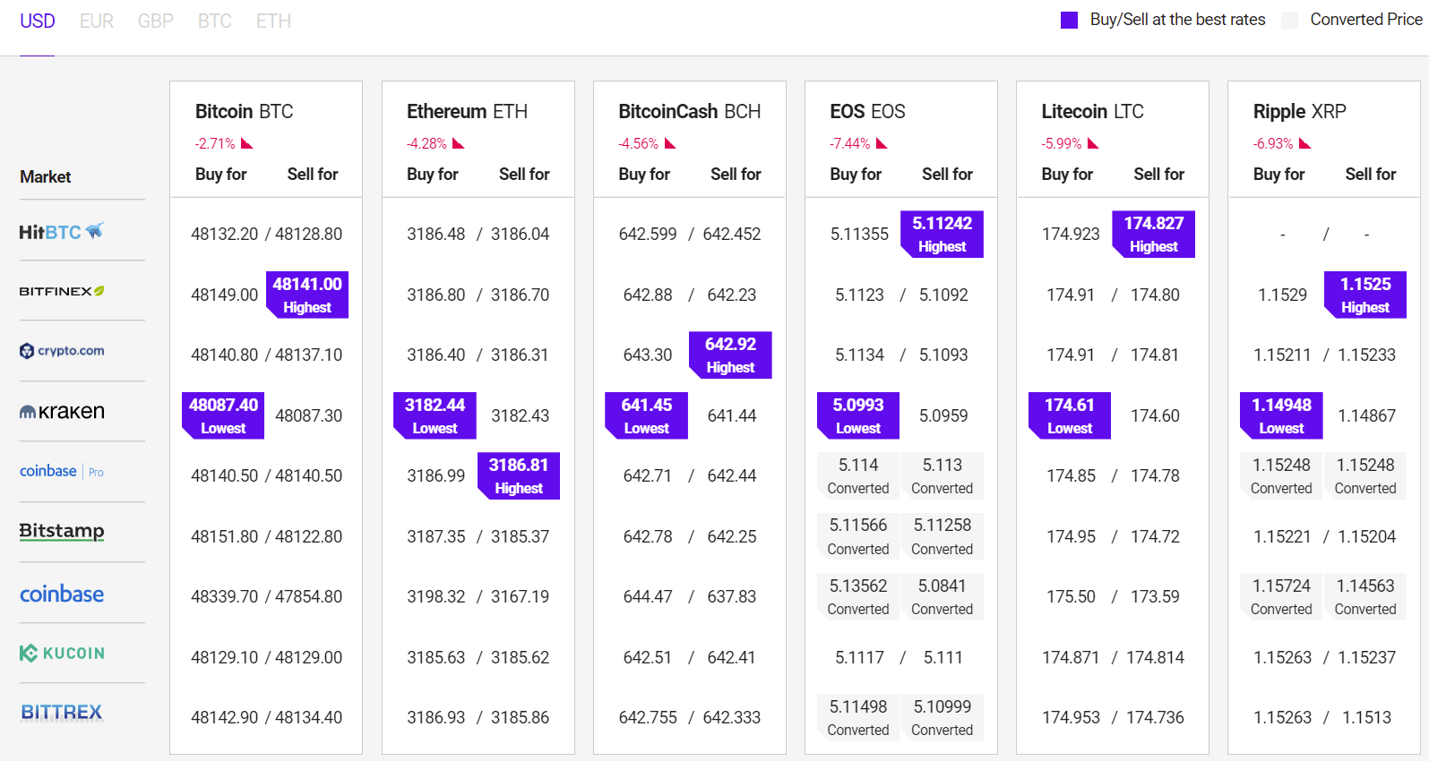Open the KuCoin market logo
Screen dimensions: 1429x761
[x=62, y=654]
